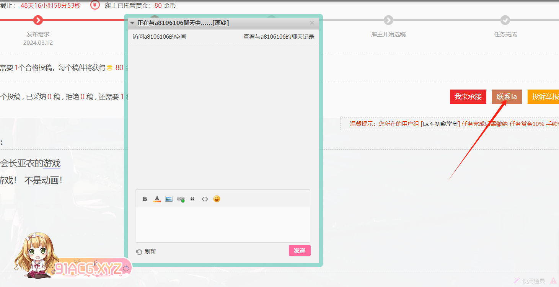Click the pink warning triangle icon

[x=553, y=281]
